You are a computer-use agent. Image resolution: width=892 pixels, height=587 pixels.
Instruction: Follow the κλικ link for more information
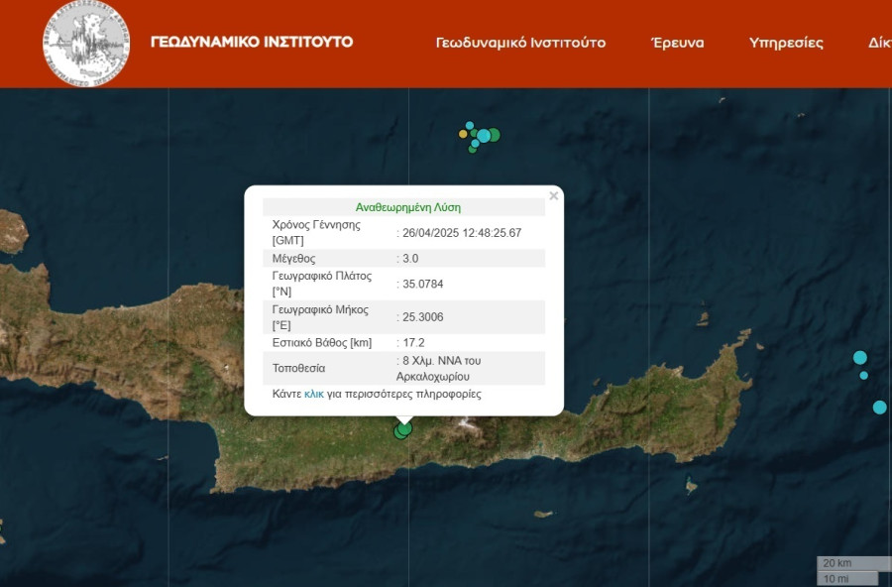coord(313,394)
